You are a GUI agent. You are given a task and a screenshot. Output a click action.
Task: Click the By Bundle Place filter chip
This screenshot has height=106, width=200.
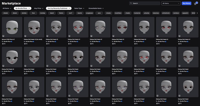click(23, 8)
